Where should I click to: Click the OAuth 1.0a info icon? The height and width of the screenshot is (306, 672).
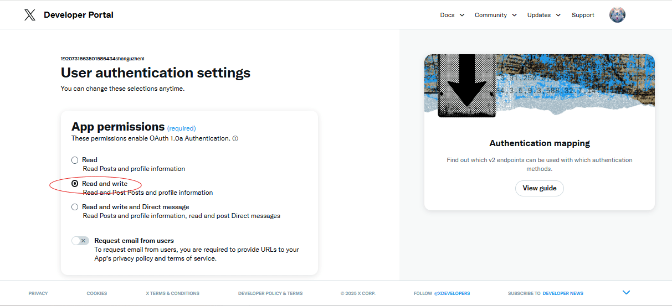coord(235,138)
